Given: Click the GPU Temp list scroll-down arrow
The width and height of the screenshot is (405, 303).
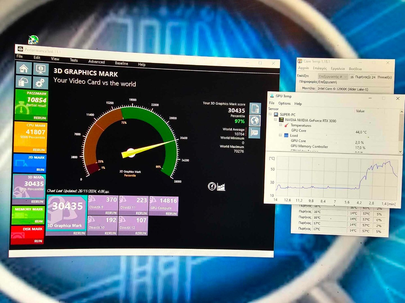Looking at the screenshot, I should (x=400, y=151).
